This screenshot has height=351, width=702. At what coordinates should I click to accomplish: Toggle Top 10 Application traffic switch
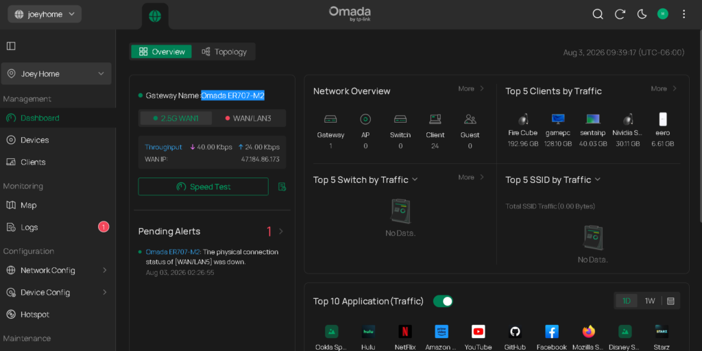tap(443, 302)
